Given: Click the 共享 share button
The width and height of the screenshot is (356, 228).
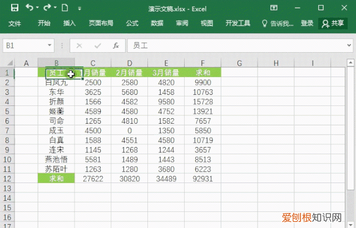Looking at the screenshot, I should (x=333, y=23).
